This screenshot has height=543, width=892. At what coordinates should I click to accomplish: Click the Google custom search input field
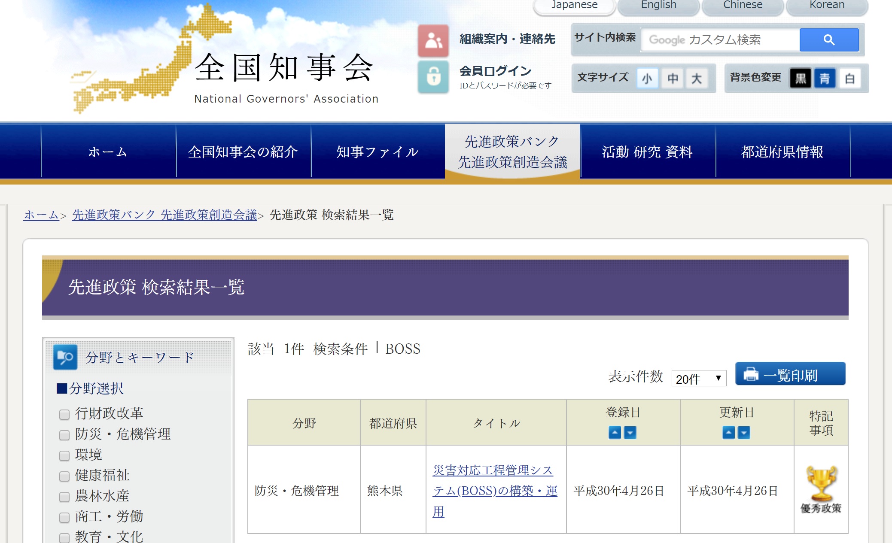click(x=720, y=40)
